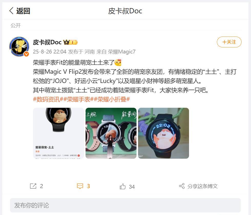Open the 皮卡叔Doc username link

[x=47, y=42]
